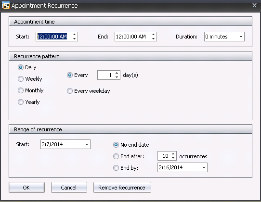
Task: Close the Appointment Recurrence dialog
Action: click(x=254, y=5)
